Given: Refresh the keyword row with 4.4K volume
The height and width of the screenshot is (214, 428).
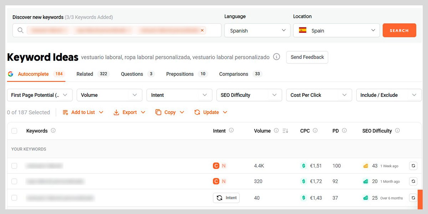Looking at the screenshot, I should pos(413,166).
